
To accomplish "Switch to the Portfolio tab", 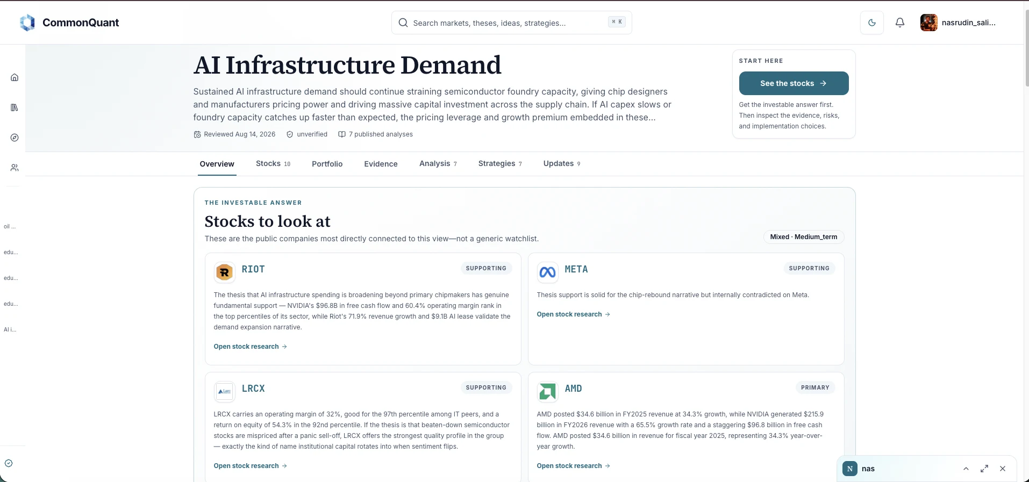I will point(327,164).
